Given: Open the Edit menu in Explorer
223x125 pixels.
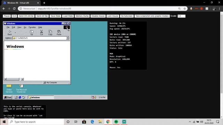Looking at the screenshot, I should pyautogui.click(x=13, y=27).
